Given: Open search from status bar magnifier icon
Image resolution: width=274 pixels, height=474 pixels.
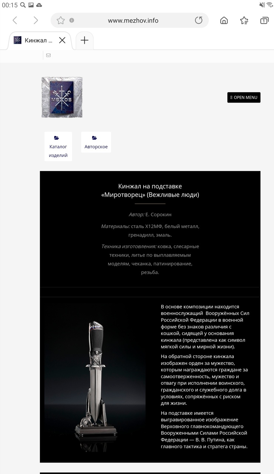Looking at the screenshot, I should pos(23,5).
